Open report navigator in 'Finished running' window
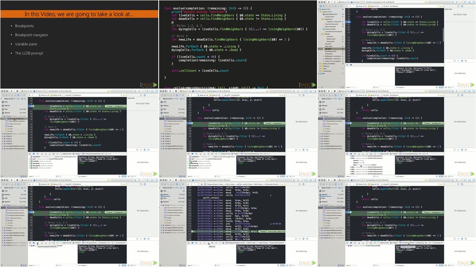The height and width of the screenshot is (267, 476). (x=341, y=6)
